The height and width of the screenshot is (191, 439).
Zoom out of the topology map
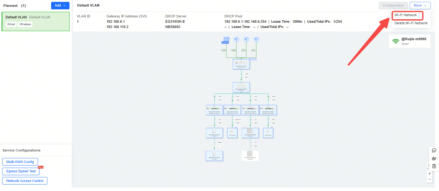tap(430, 179)
